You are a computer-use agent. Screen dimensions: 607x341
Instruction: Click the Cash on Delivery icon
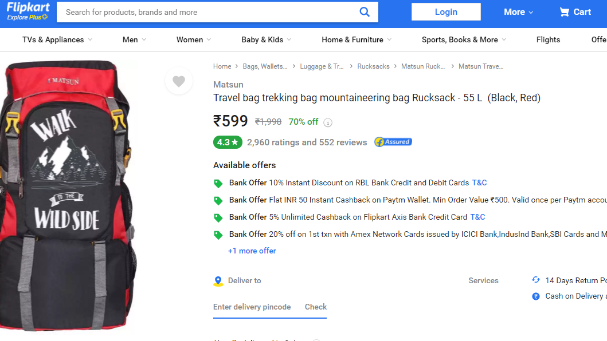pyautogui.click(x=536, y=296)
